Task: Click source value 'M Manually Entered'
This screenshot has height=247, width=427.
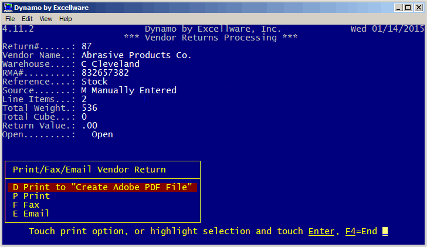Action: pos(129,90)
